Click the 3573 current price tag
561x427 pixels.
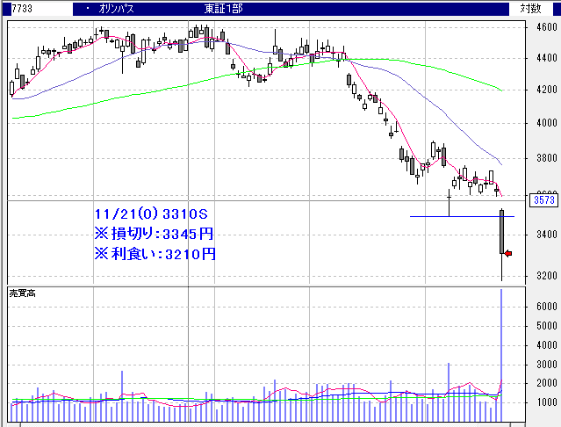[543, 201]
